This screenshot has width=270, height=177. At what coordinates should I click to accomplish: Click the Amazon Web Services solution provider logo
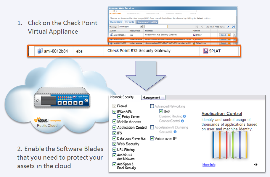48,120
